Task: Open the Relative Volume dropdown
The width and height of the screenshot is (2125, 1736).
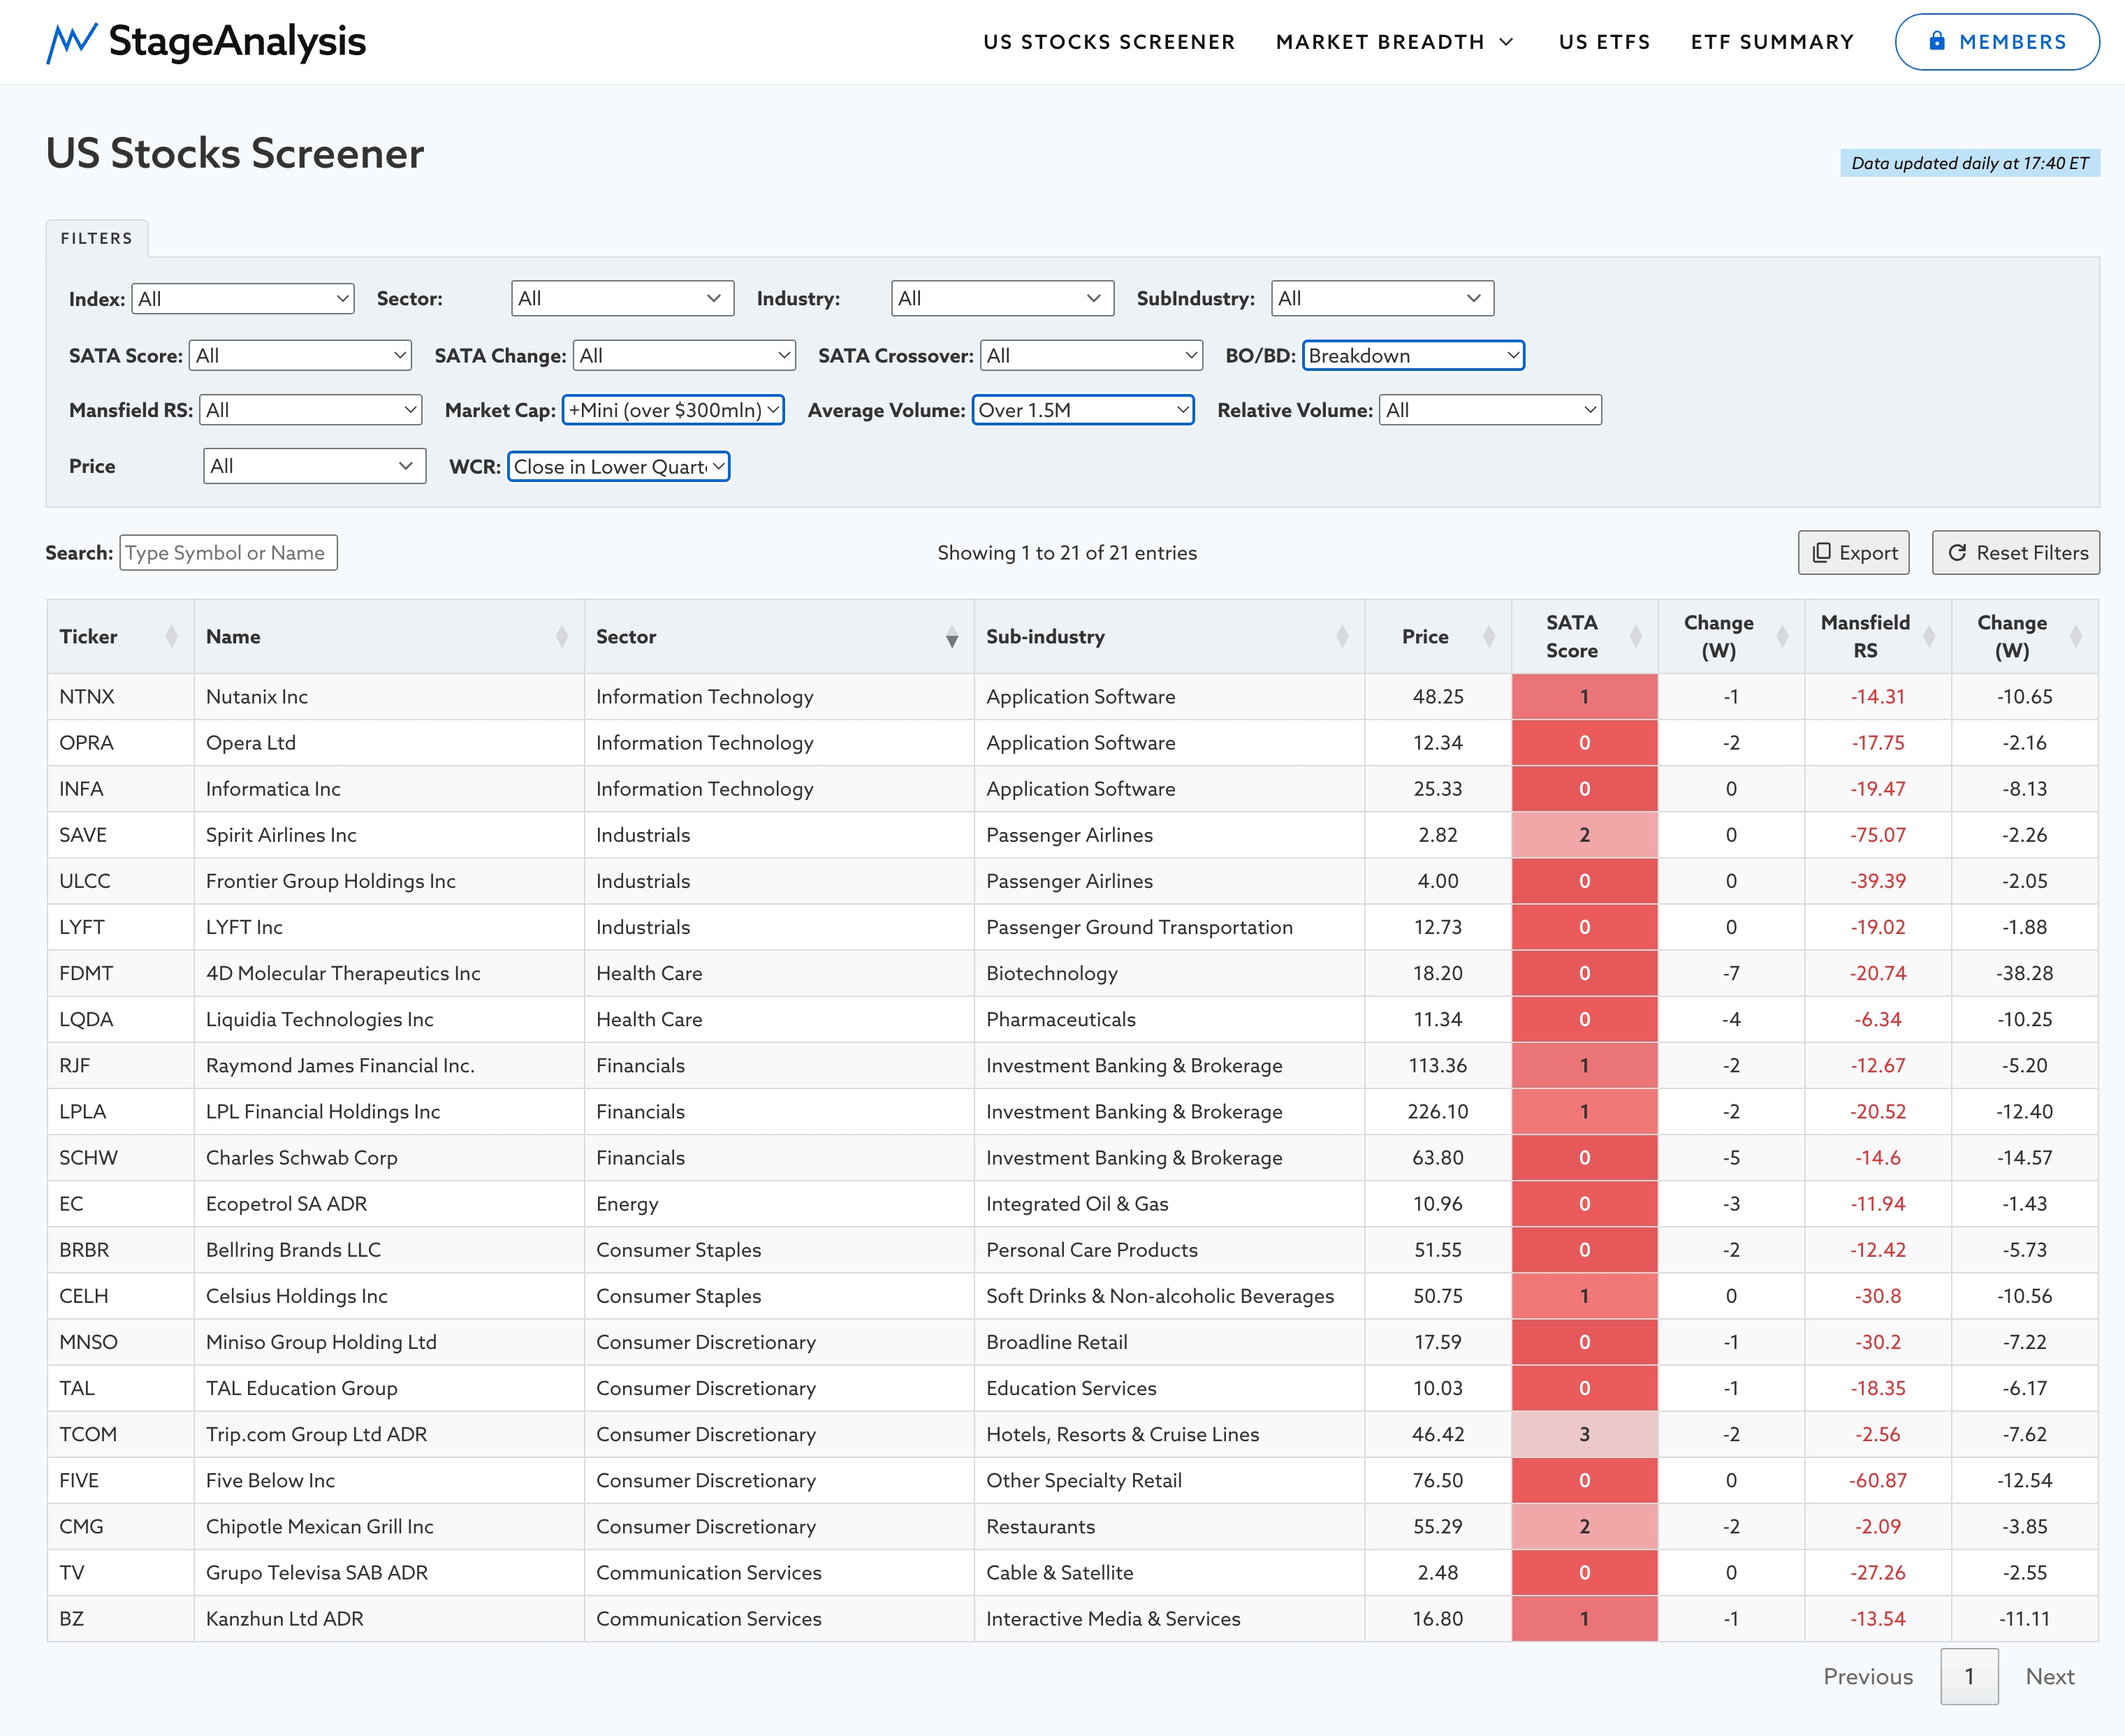Action: pos(1490,410)
